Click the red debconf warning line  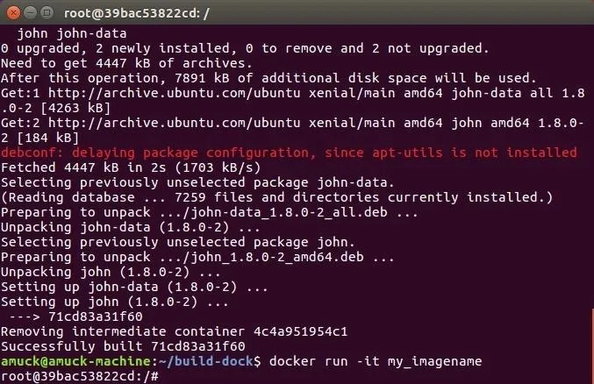[289, 153]
